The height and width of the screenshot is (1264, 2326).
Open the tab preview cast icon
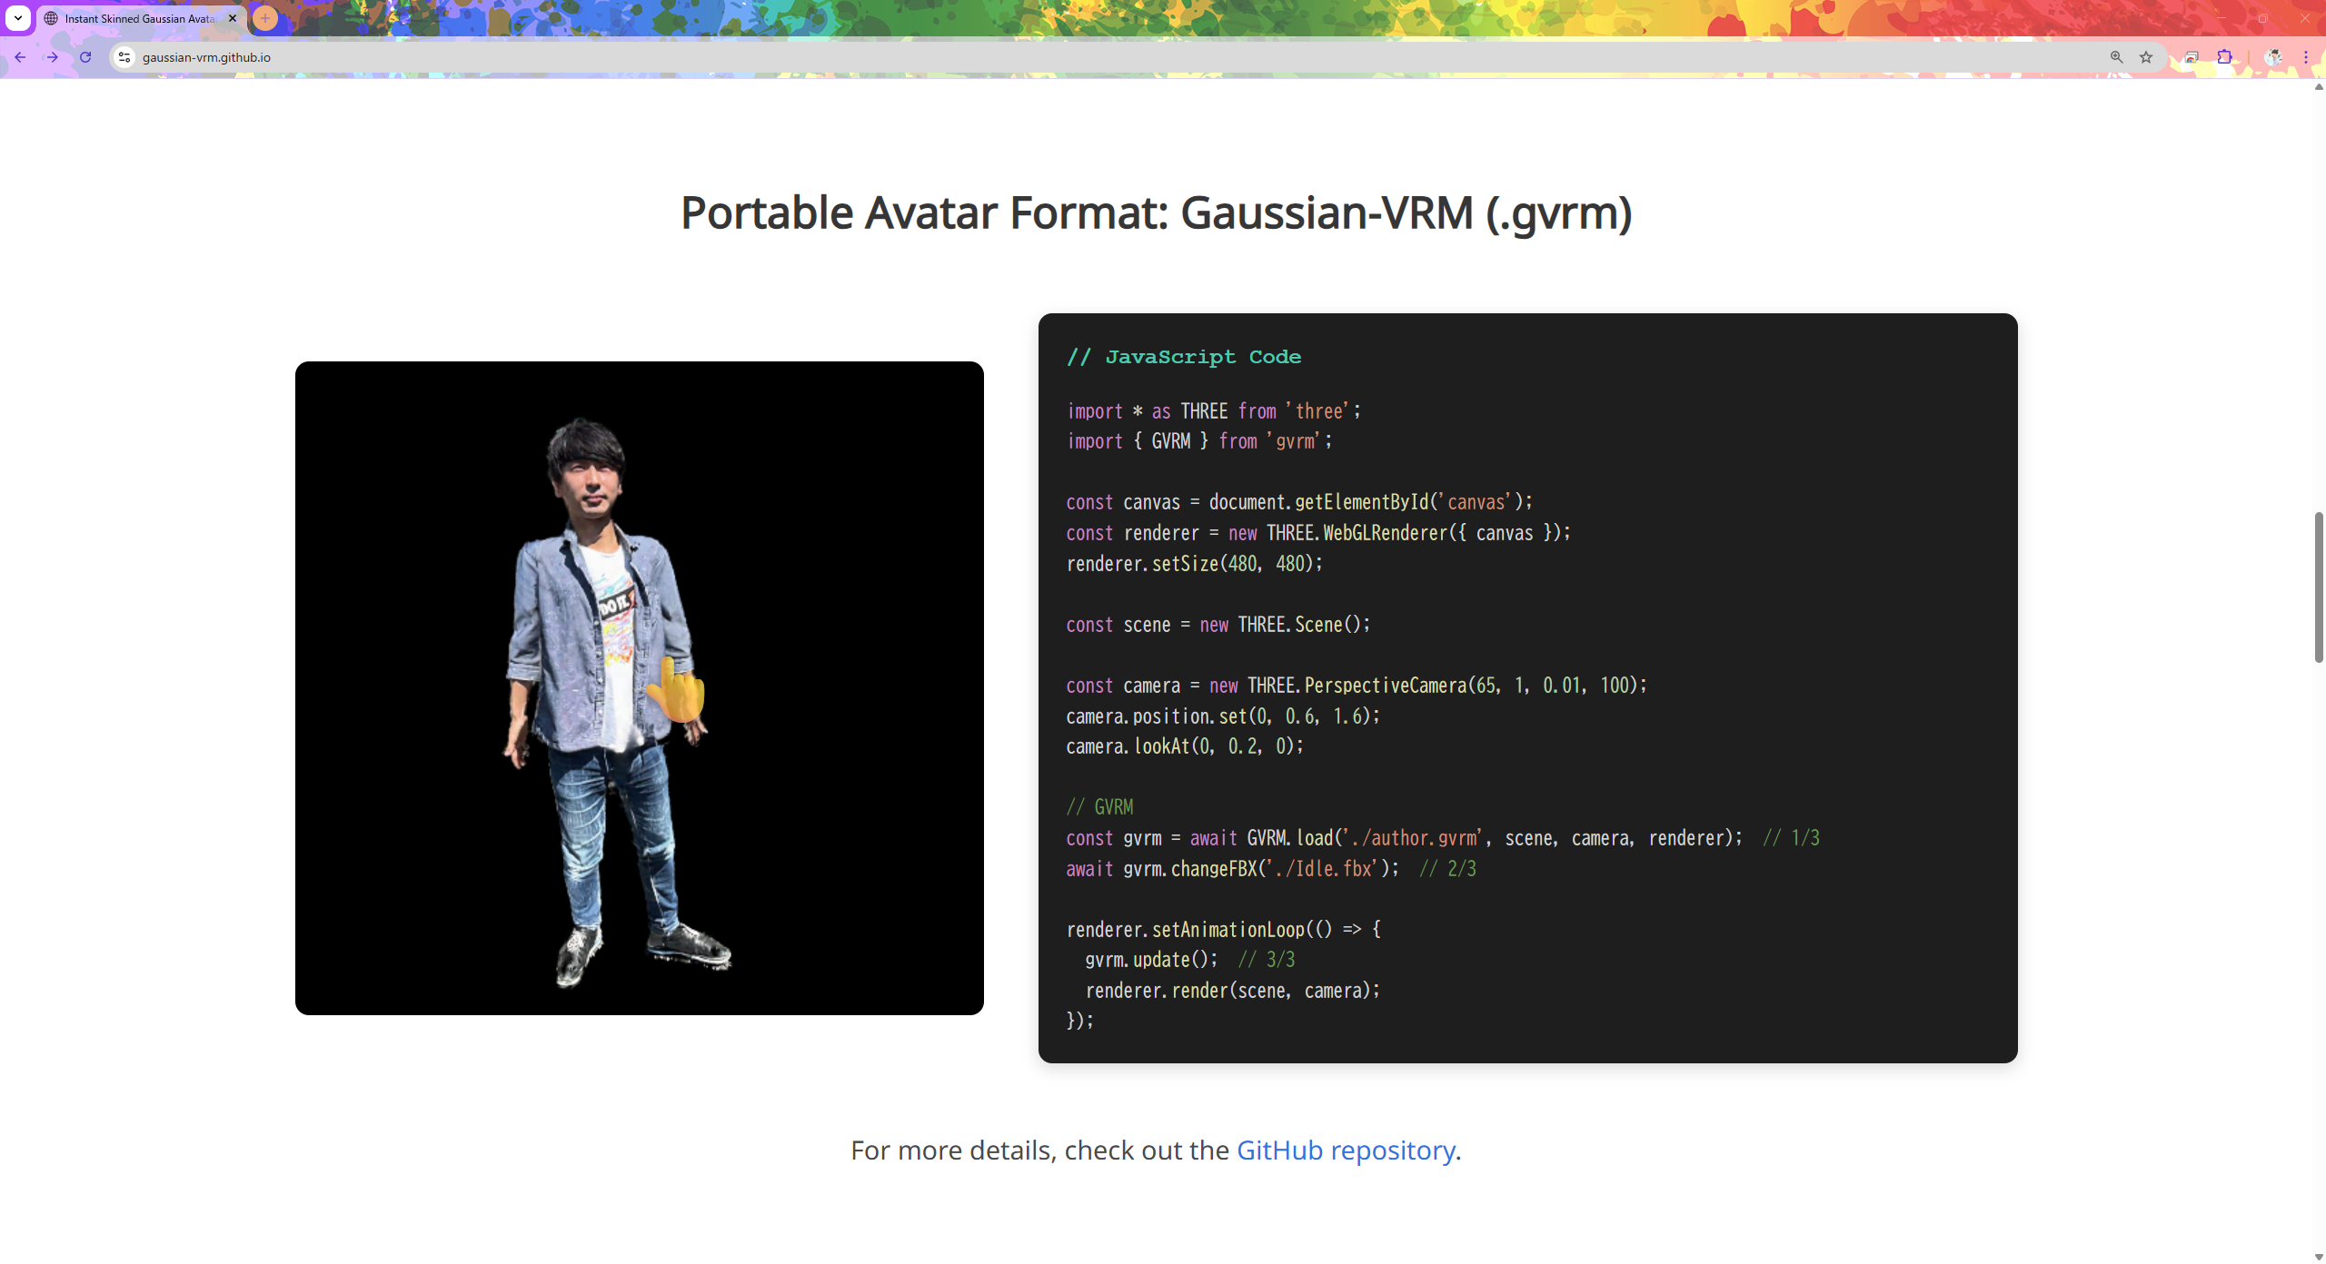point(2191,56)
